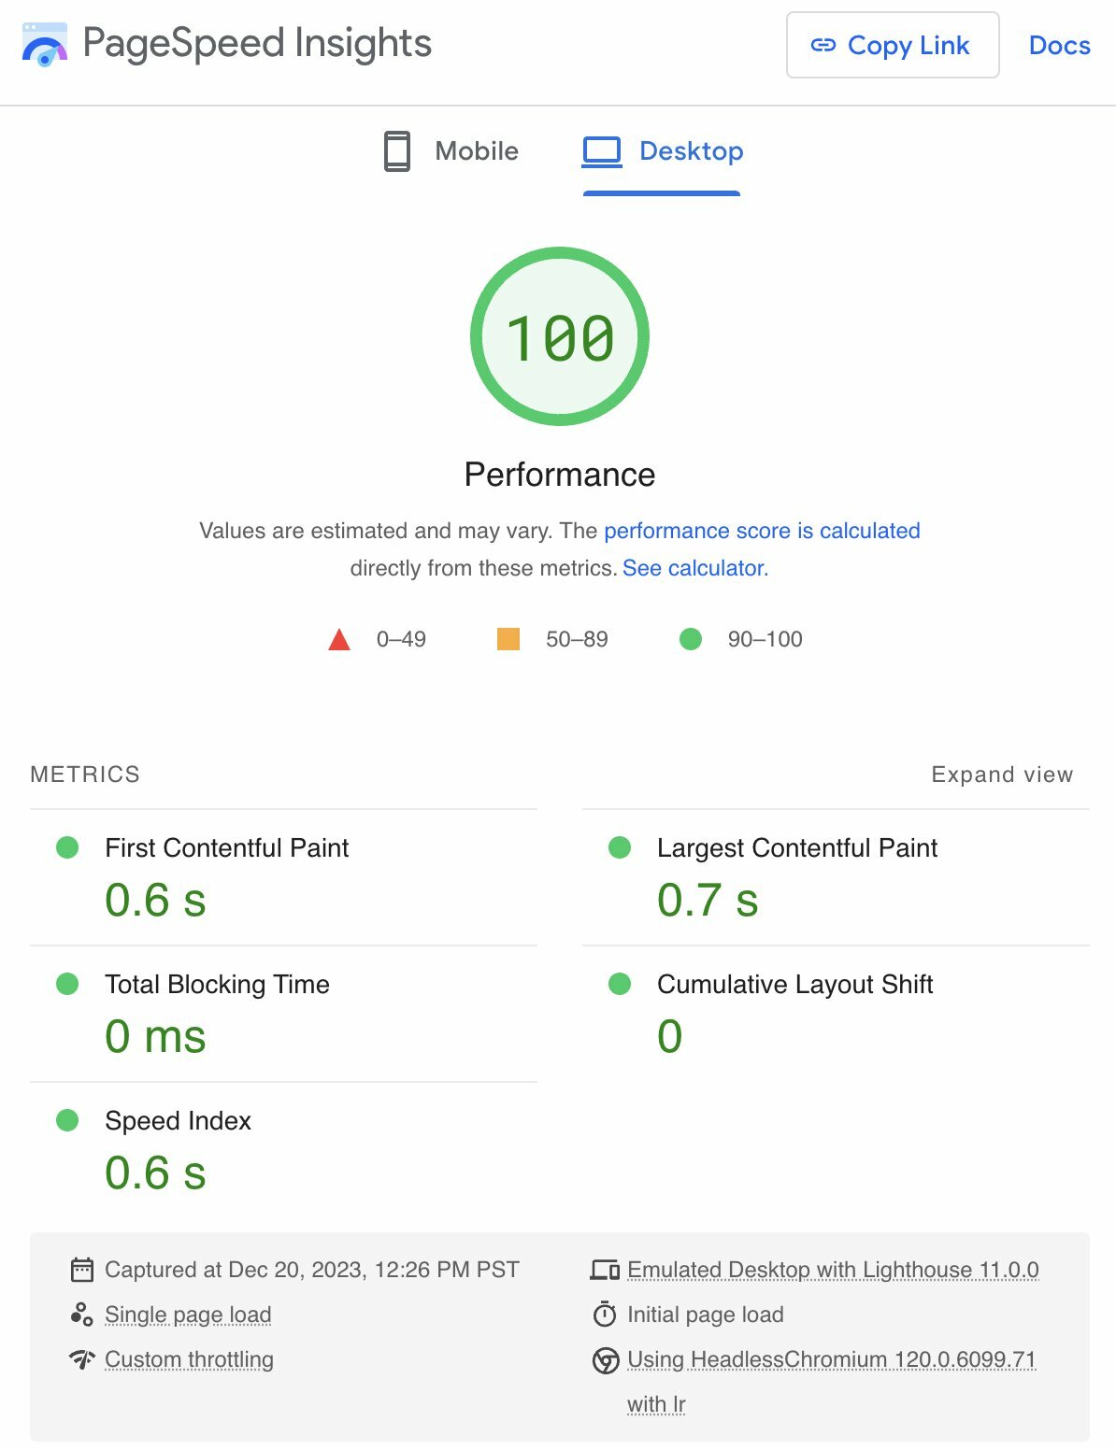
Task: Click the Copy Link button
Action: [x=893, y=45]
